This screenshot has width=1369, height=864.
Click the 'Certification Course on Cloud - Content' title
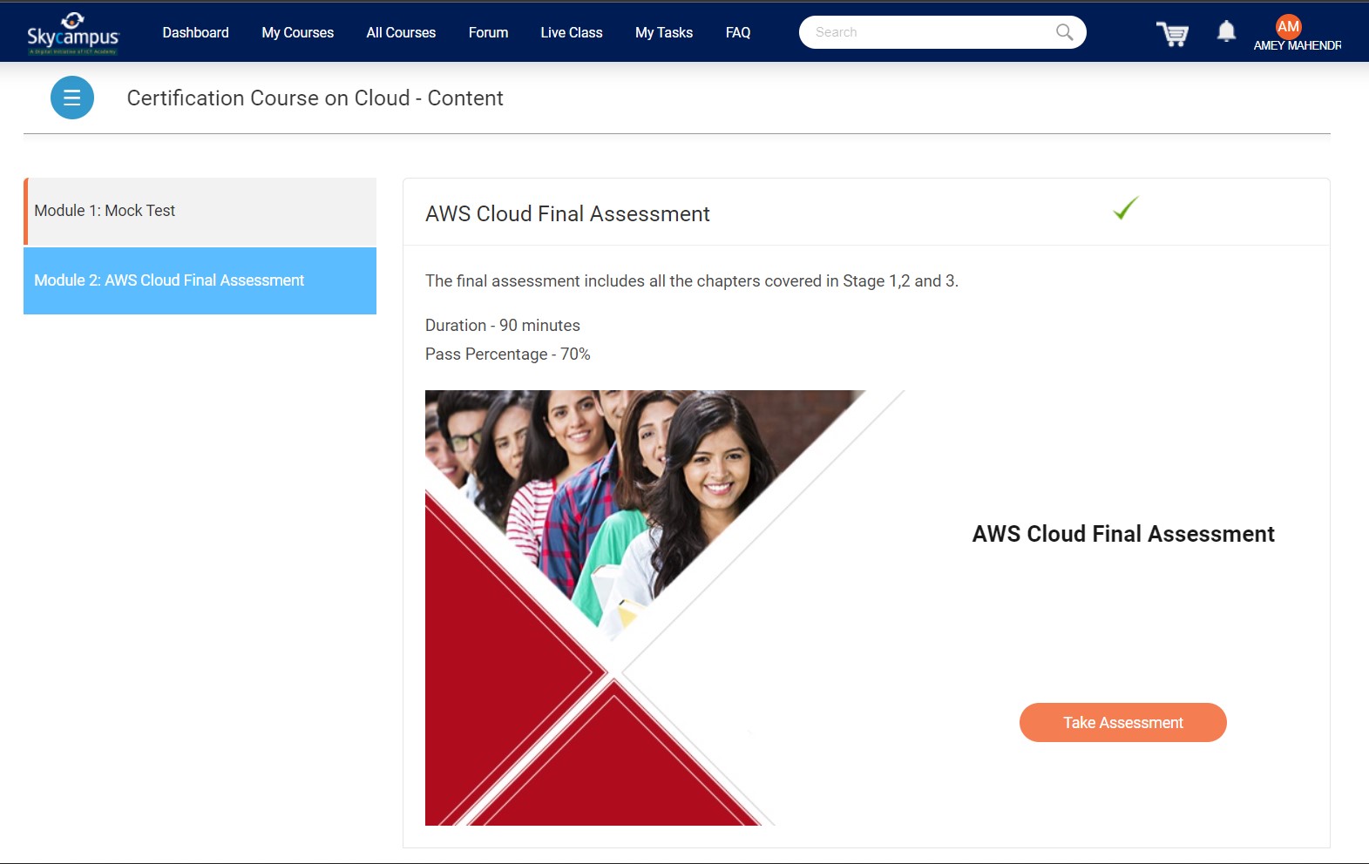(315, 98)
